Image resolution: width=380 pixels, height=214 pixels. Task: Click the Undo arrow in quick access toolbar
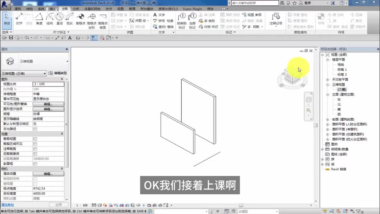point(27,38)
